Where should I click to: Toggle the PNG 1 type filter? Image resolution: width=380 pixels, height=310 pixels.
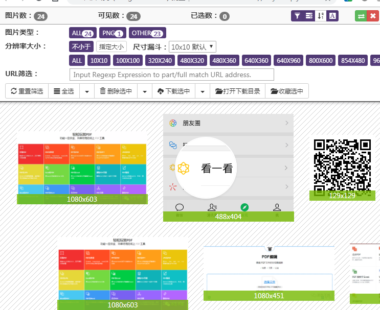[x=113, y=33]
